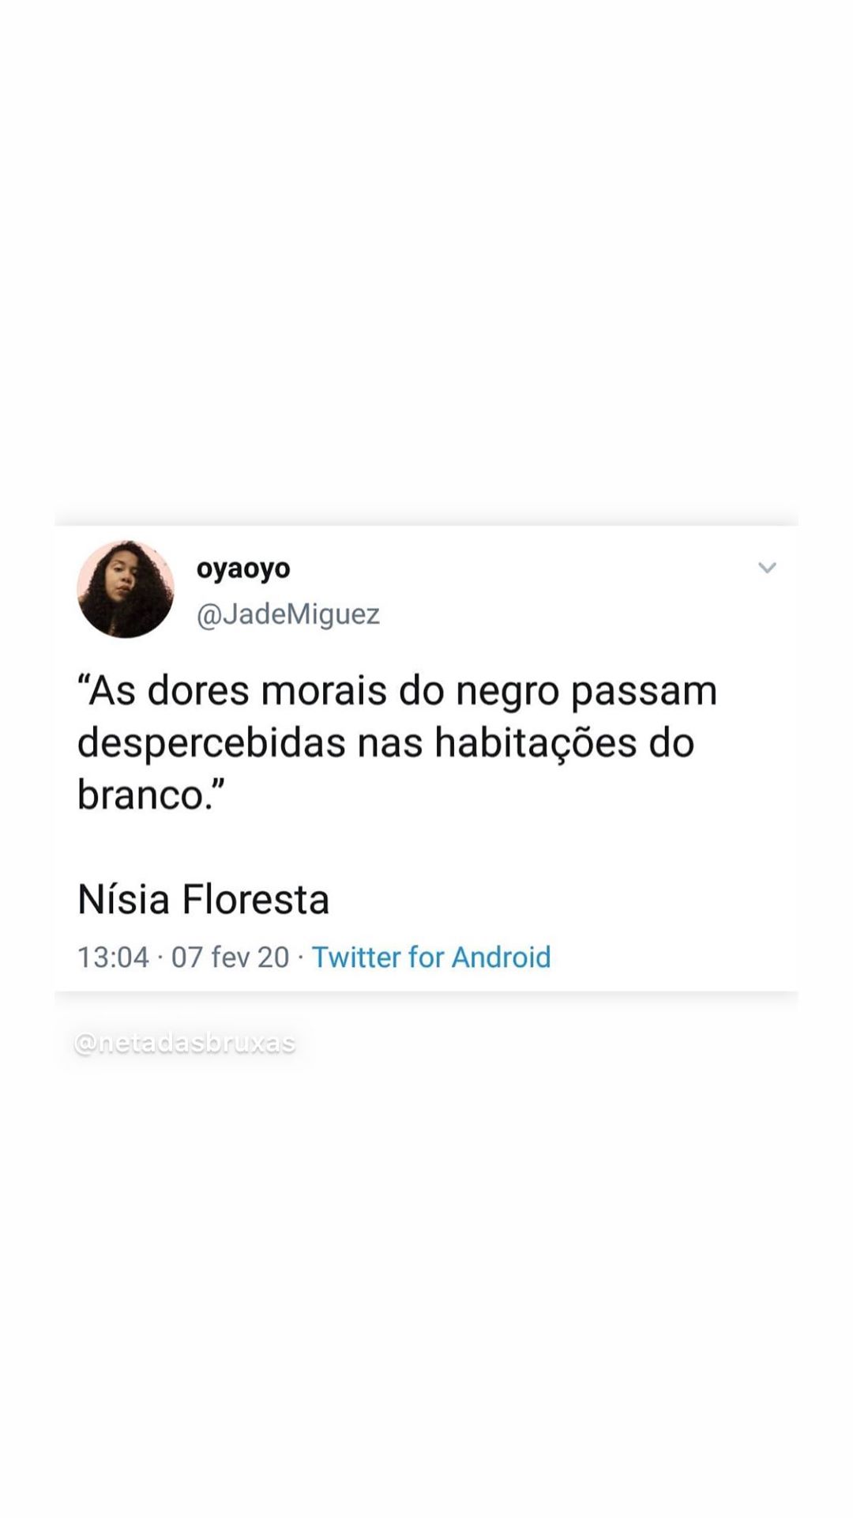Click the word 'habitações' in the tweet
The height and width of the screenshot is (1518, 853).
535,743
